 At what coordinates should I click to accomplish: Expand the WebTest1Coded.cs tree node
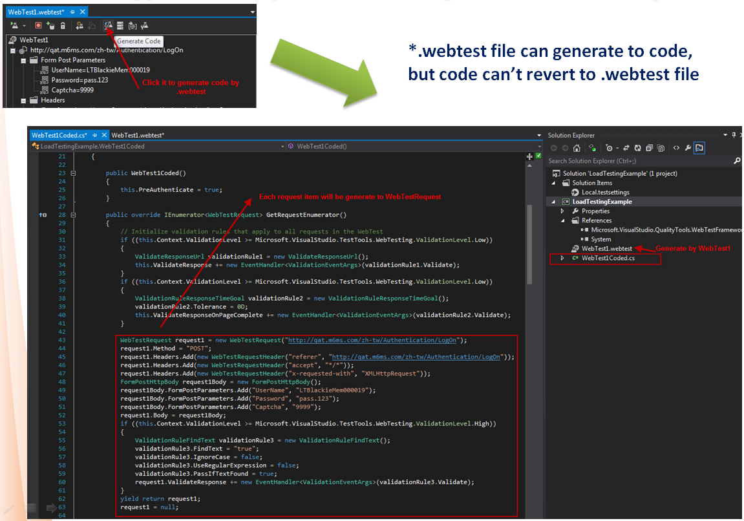click(x=562, y=258)
